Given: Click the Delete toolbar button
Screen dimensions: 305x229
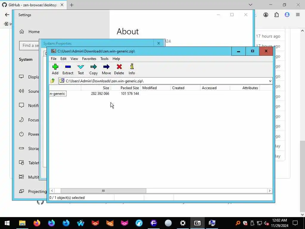Looking at the screenshot, I should 119,69.
